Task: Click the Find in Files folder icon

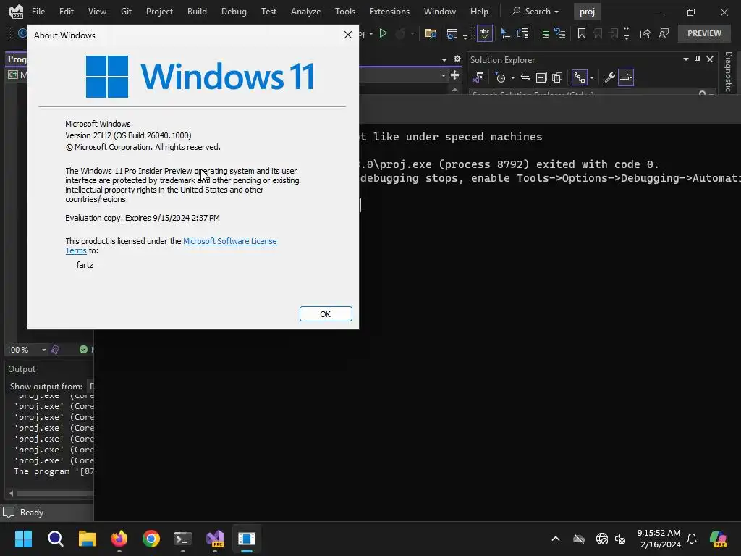Action: pos(430,33)
